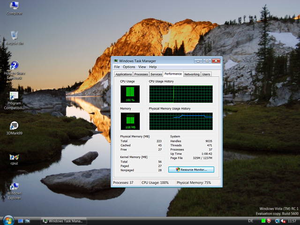The image size is (300, 225).
Task: Click the status bar Processes: 37
Action: 123,182
